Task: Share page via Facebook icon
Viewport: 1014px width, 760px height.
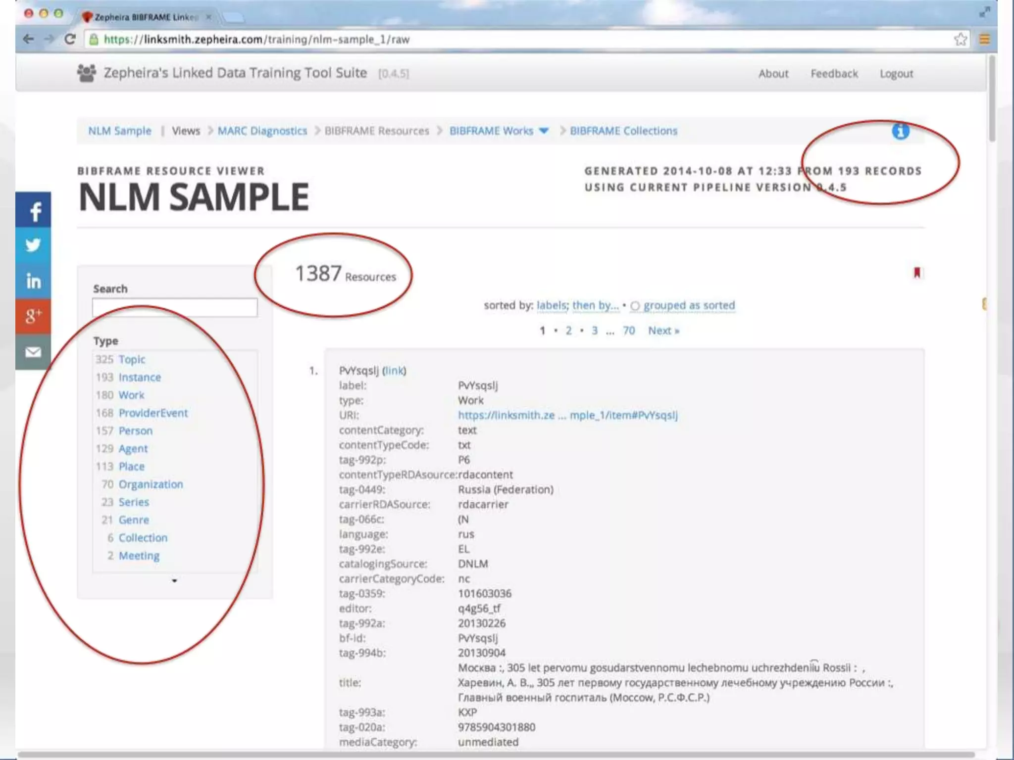Action: pos(33,211)
